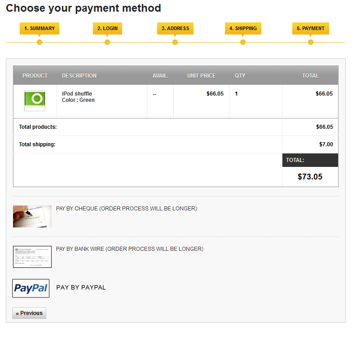
Task: Go to step 2 Login tab
Action: coord(107,28)
